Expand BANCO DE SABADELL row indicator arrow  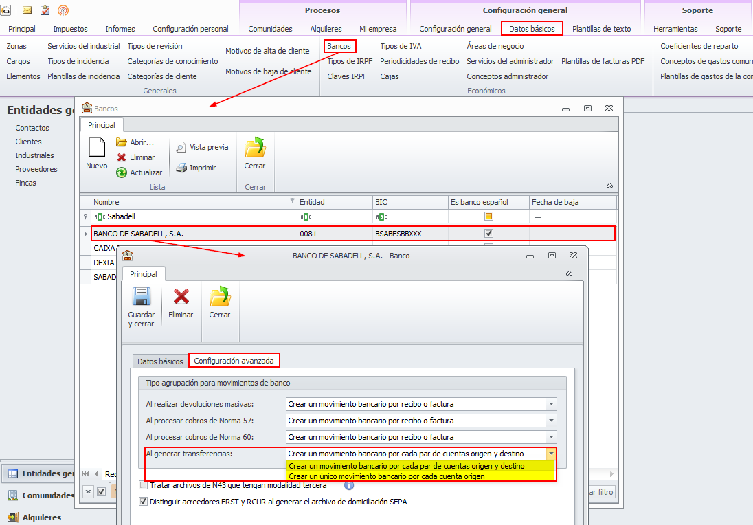point(85,234)
